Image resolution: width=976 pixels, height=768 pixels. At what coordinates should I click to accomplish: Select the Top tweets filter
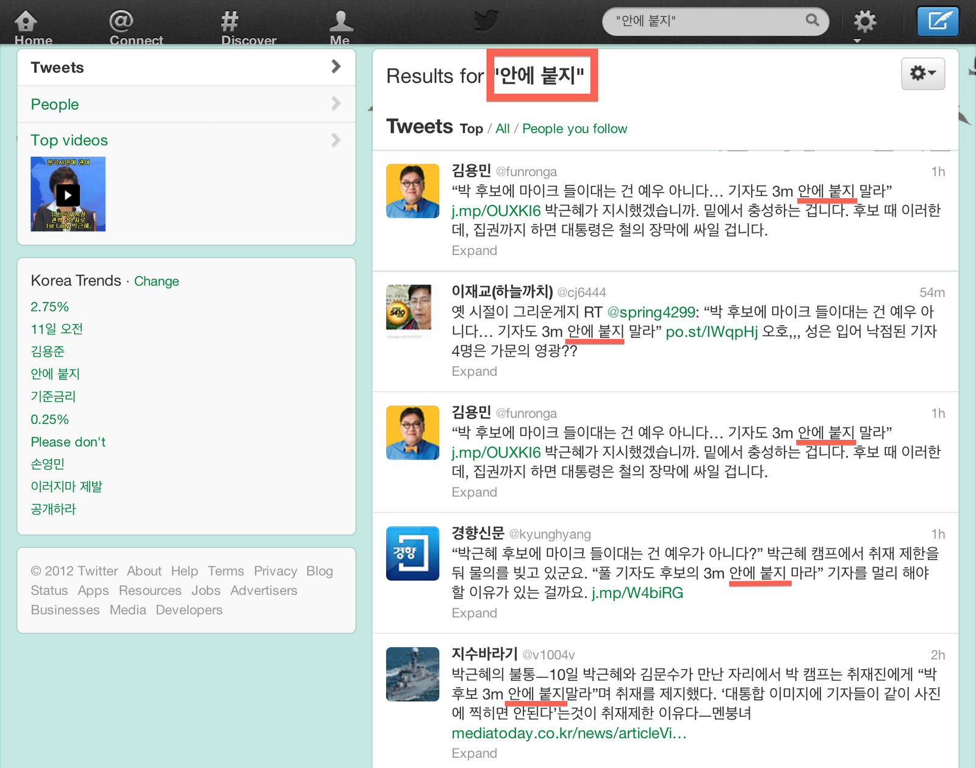click(x=471, y=129)
